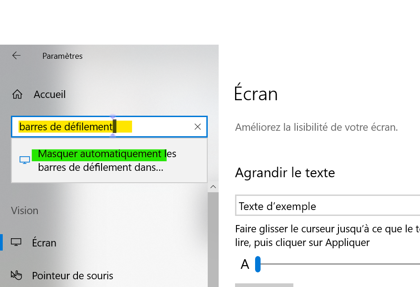Viewport: 420px width, 287px height.
Task: Click the blue text size slider handle
Action: (x=258, y=264)
